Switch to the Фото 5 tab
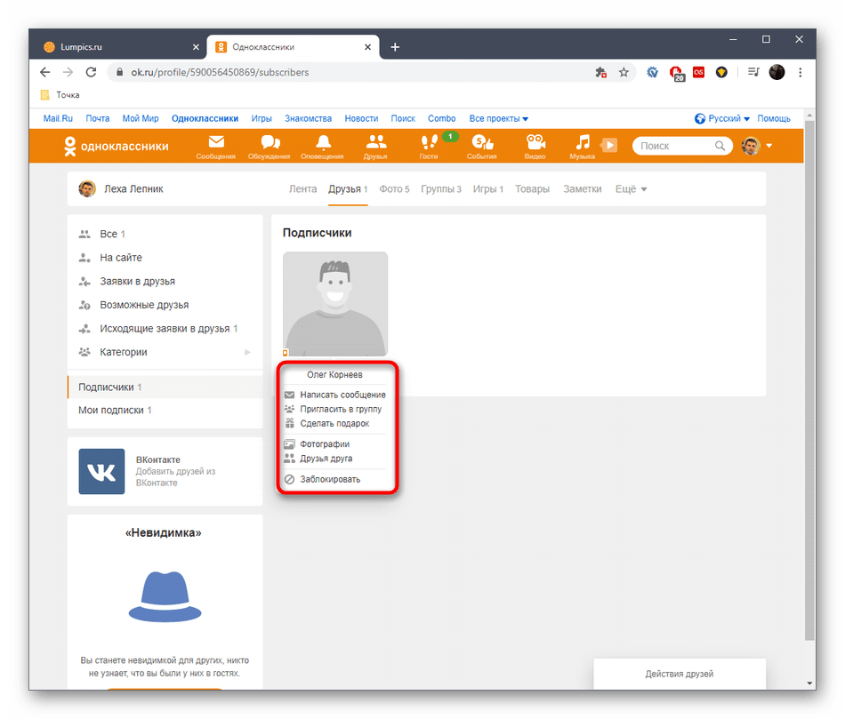The height and width of the screenshot is (719, 845). [394, 188]
